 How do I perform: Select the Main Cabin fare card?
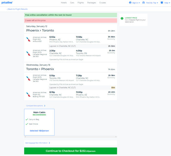coord(39,122)
